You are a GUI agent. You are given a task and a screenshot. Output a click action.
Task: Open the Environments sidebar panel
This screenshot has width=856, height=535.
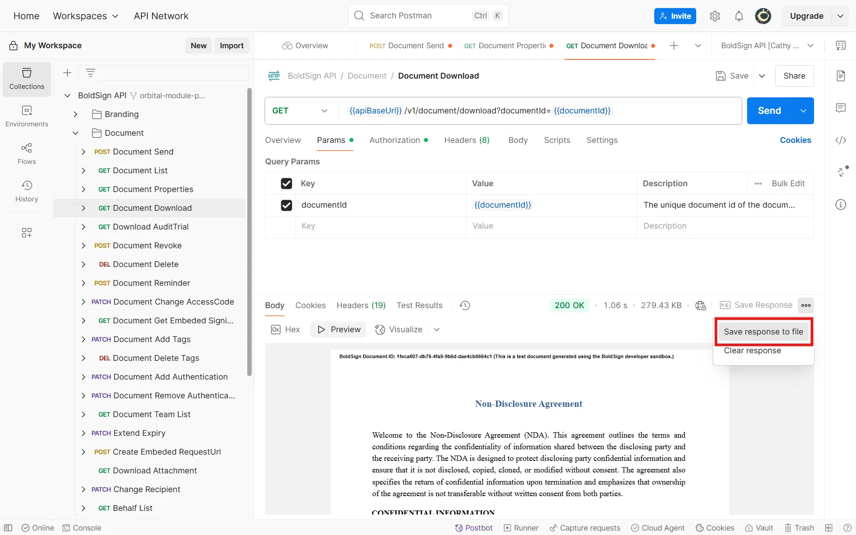(27, 116)
